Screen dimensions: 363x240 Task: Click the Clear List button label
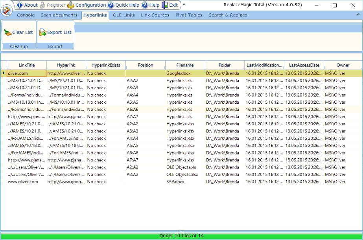tap(22, 32)
